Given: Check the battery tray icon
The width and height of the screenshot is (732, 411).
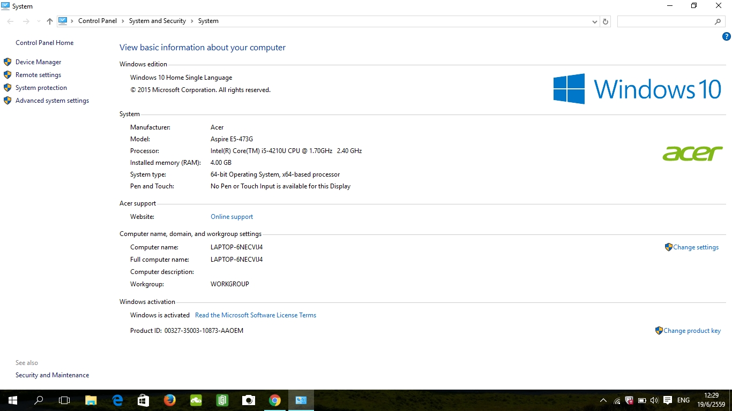Looking at the screenshot, I should pos(641,400).
